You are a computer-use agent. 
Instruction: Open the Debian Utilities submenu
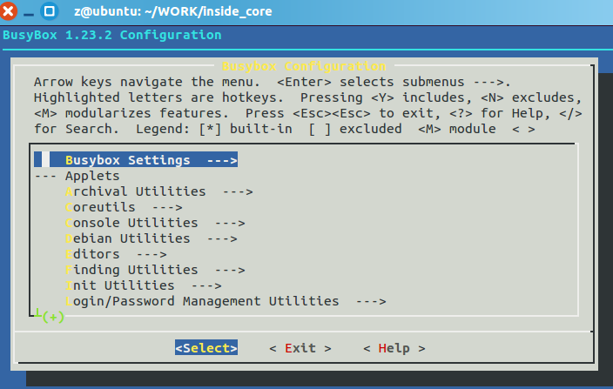(x=151, y=238)
